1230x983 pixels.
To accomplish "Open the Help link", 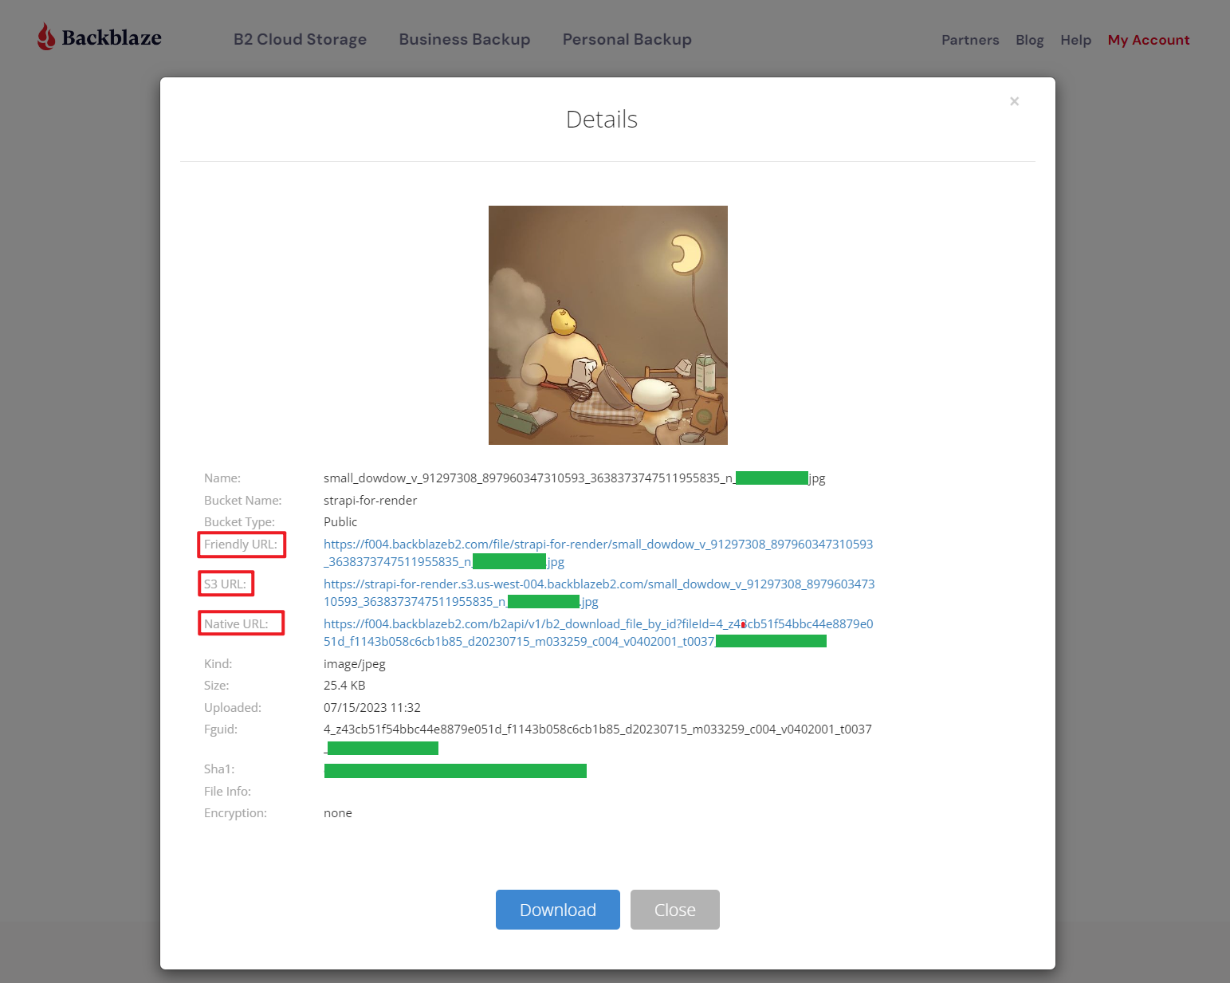I will pyautogui.click(x=1075, y=40).
